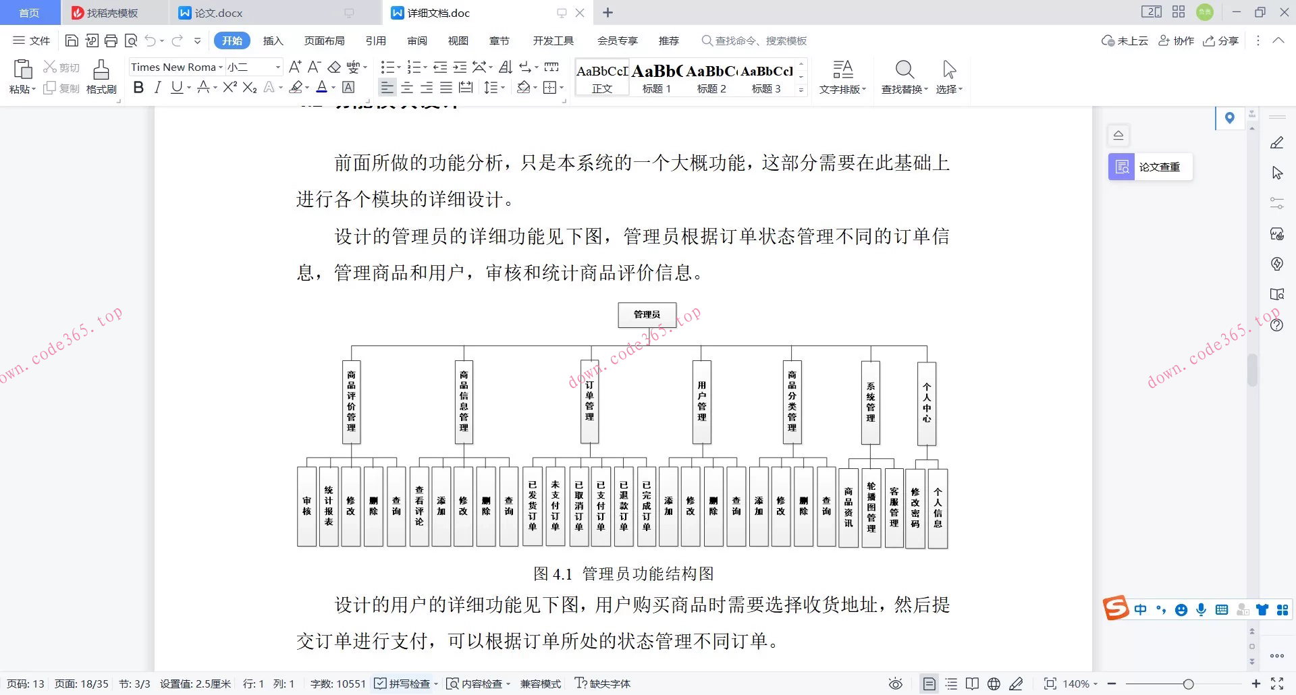The image size is (1296, 695).
Task: Click the fit-page icon beside 140%
Action: (1050, 684)
